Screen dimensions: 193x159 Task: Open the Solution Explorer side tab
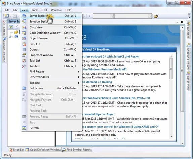188,57
